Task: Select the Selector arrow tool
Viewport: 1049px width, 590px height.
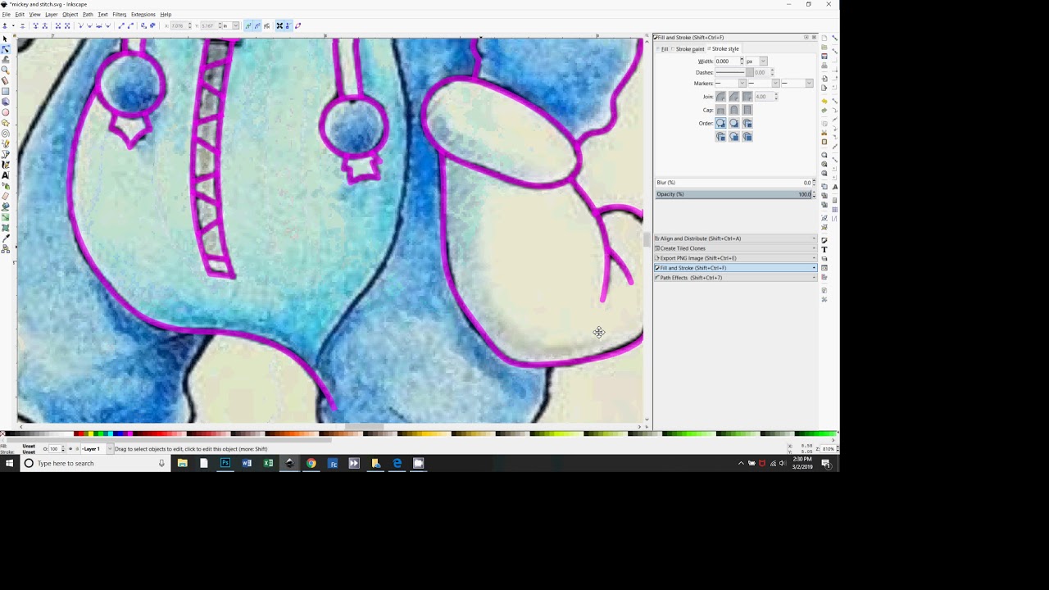Action: (6, 39)
